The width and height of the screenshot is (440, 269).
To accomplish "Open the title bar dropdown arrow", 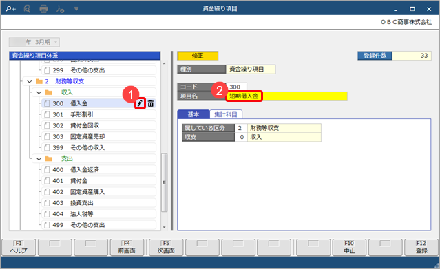I will click(76, 9).
